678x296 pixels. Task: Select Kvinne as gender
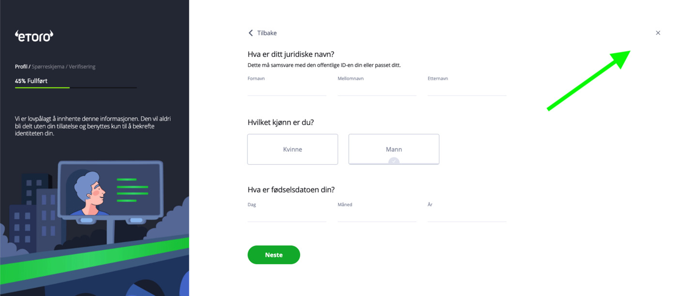click(x=293, y=149)
